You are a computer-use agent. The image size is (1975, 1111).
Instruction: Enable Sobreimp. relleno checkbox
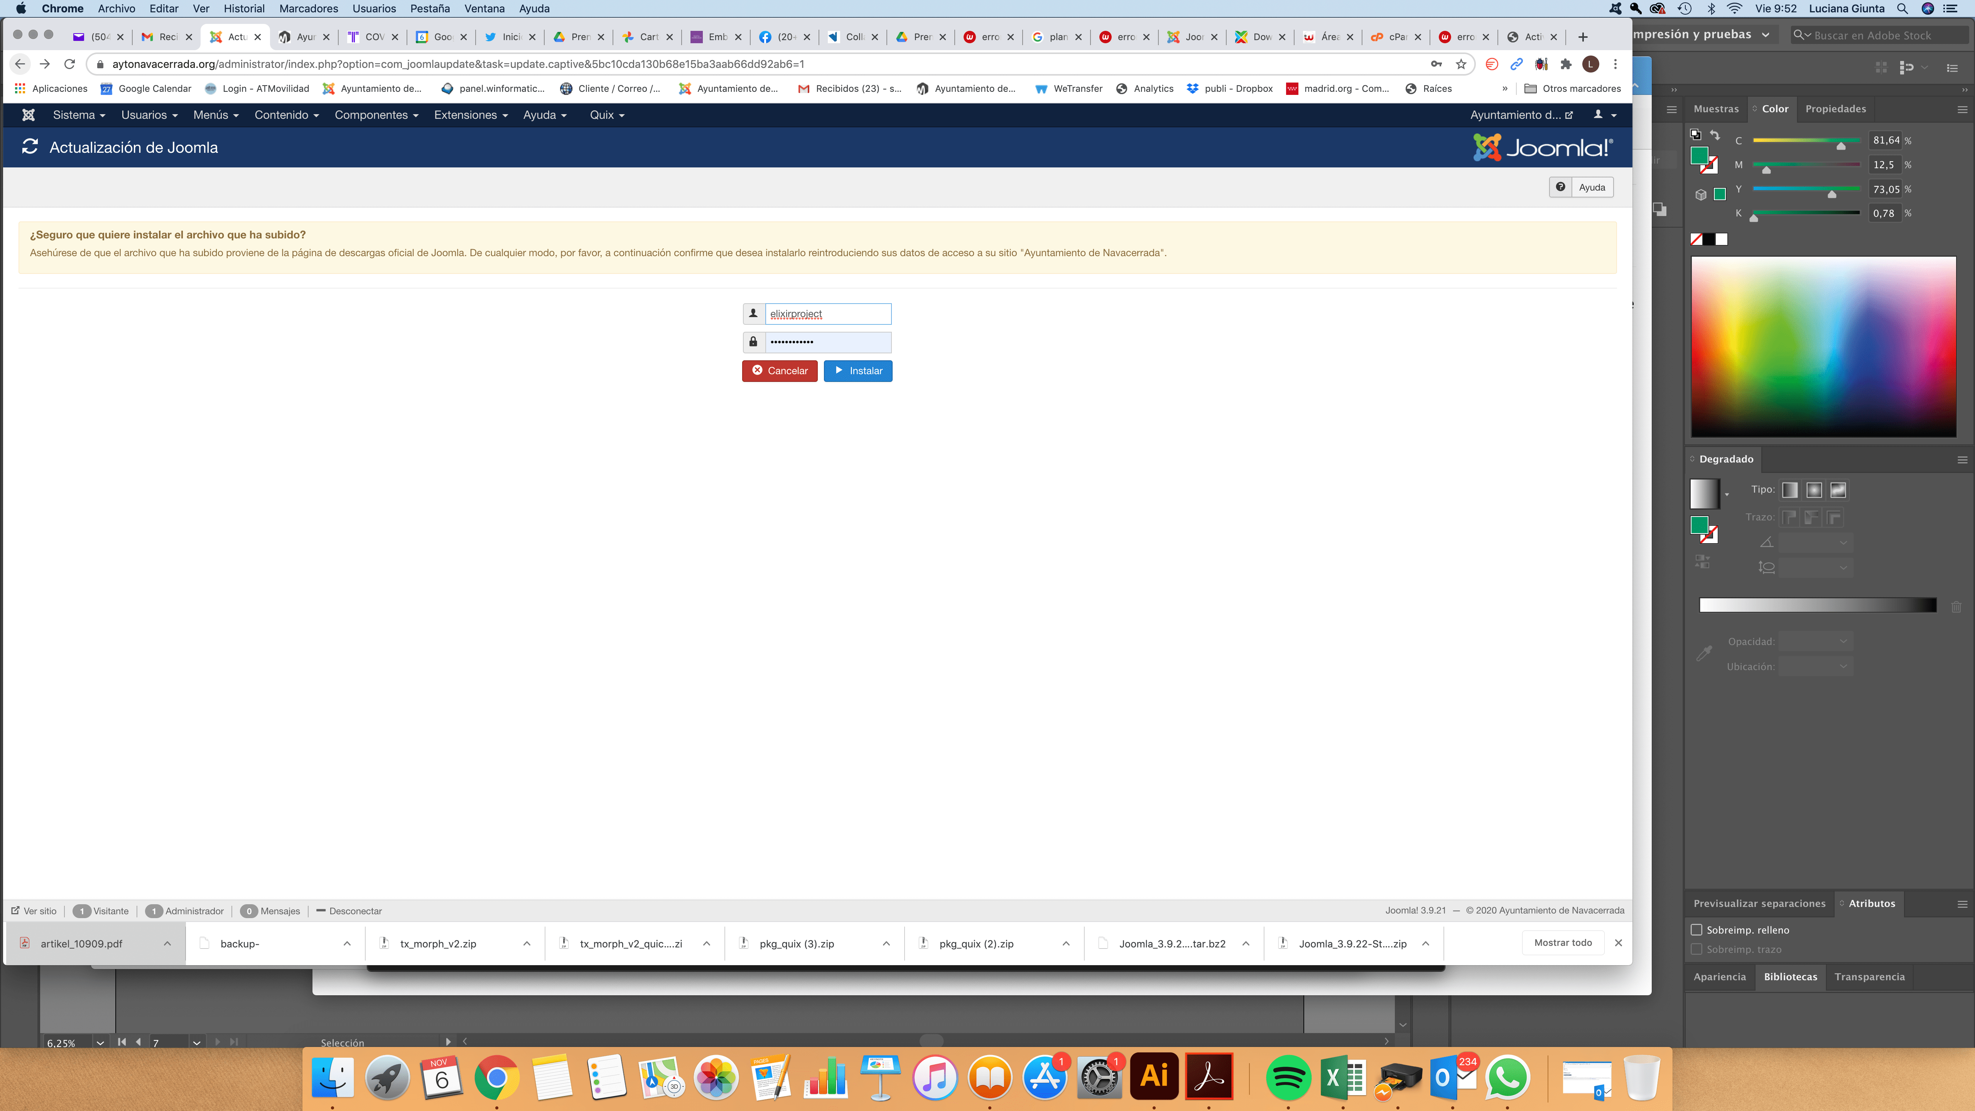pos(1697,930)
